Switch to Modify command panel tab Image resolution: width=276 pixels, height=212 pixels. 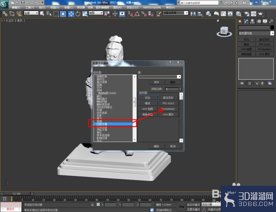[246, 22]
